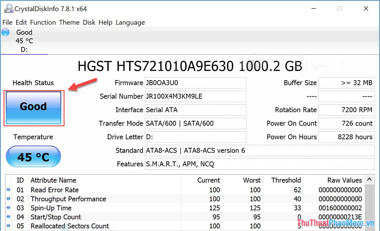Click the blue health circle above the drive tab

tap(5, 32)
